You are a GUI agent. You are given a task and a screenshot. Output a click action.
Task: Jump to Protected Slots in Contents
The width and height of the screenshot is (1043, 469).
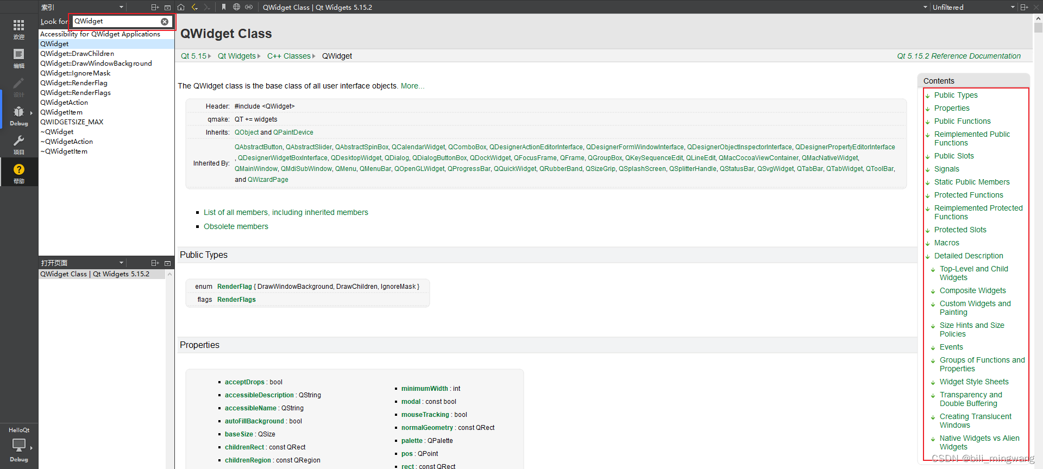tap(960, 230)
